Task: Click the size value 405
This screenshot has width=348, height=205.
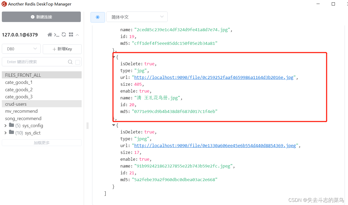Action: (x=138, y=84)
